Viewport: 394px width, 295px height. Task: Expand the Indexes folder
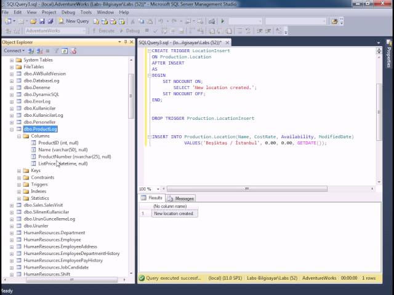point(19,192)
